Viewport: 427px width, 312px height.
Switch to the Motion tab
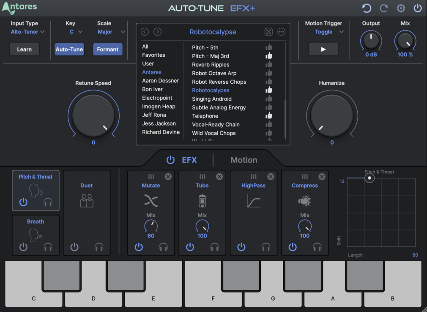pyautogui.click(x=244, y=160)
